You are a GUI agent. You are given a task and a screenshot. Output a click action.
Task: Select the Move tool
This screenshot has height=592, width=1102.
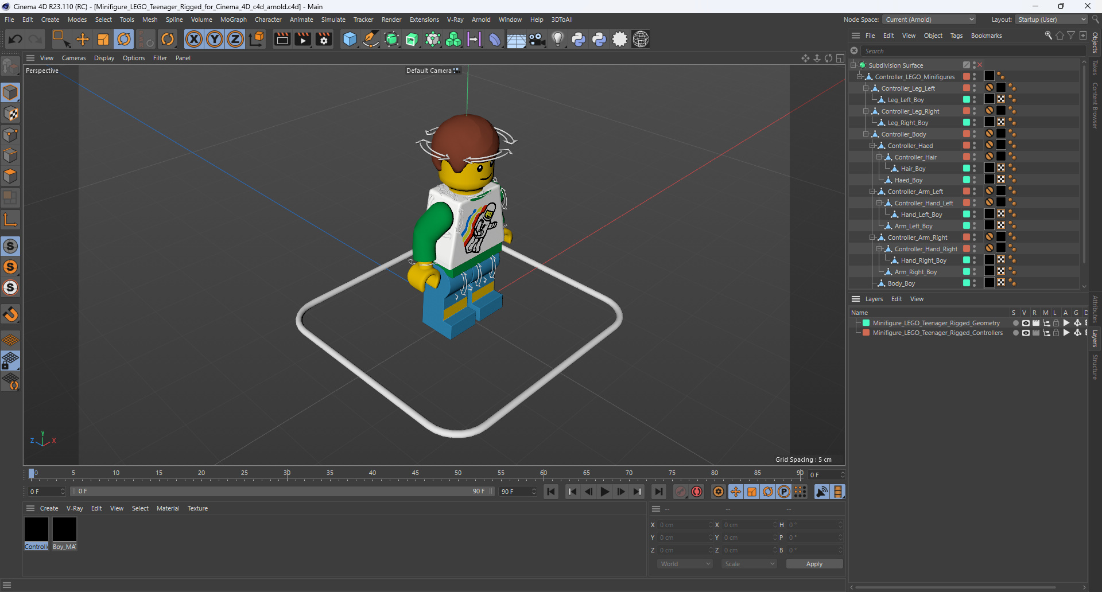(83, 39)
